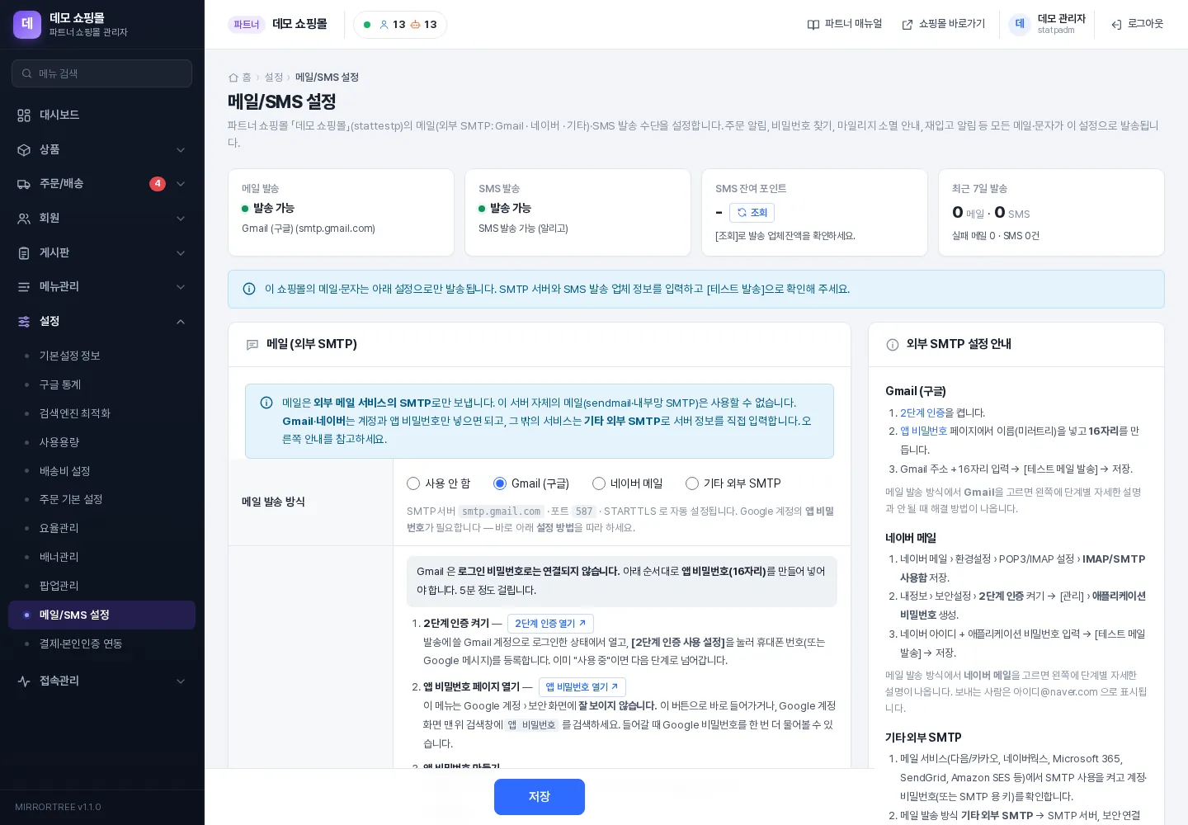The width and height of the screenshot is (1188, 825).
Task: Open 검색엔진 최적화 submenu item
Action: [101, 413]
